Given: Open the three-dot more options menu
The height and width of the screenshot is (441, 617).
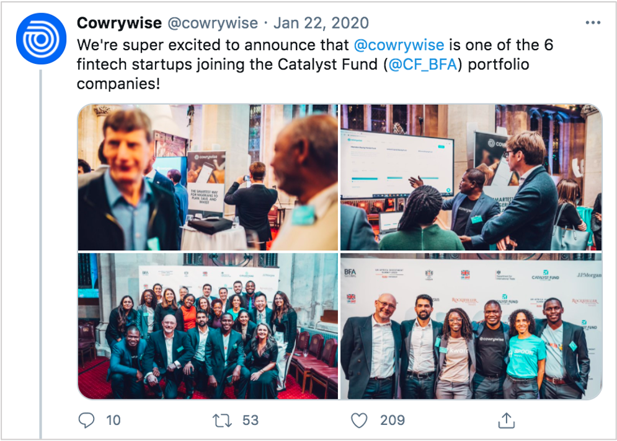Looking at the screenshot, I should (x=593, y=23).
